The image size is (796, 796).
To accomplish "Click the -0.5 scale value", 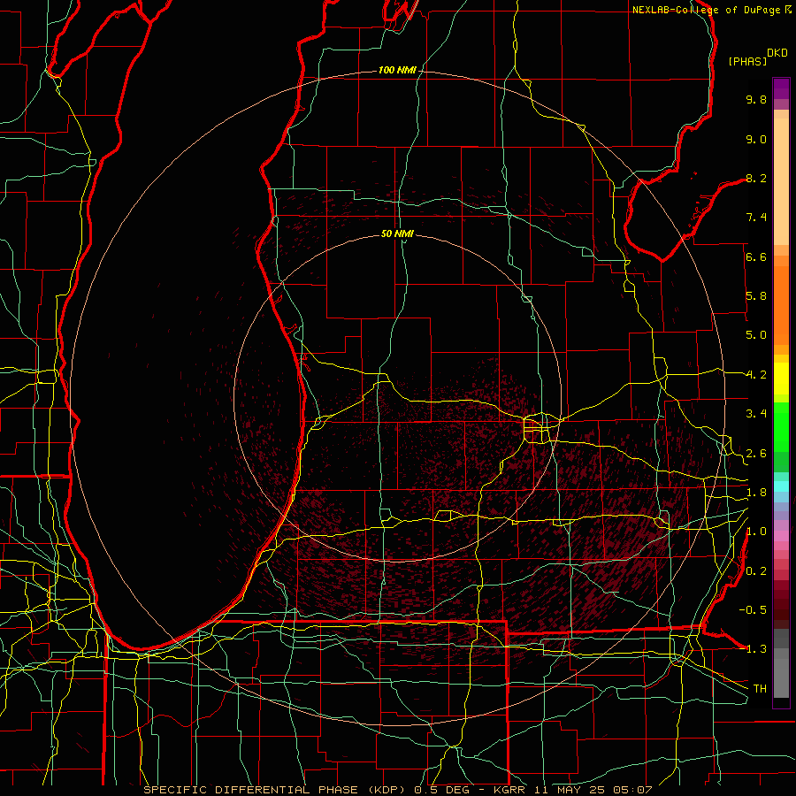I will coord(753,609).
